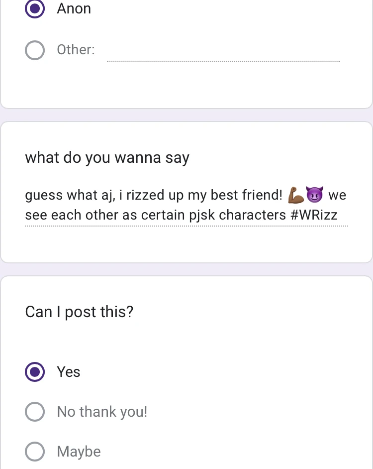
Task: Click the dotted underline of Other field
Action: click(224, 60)
